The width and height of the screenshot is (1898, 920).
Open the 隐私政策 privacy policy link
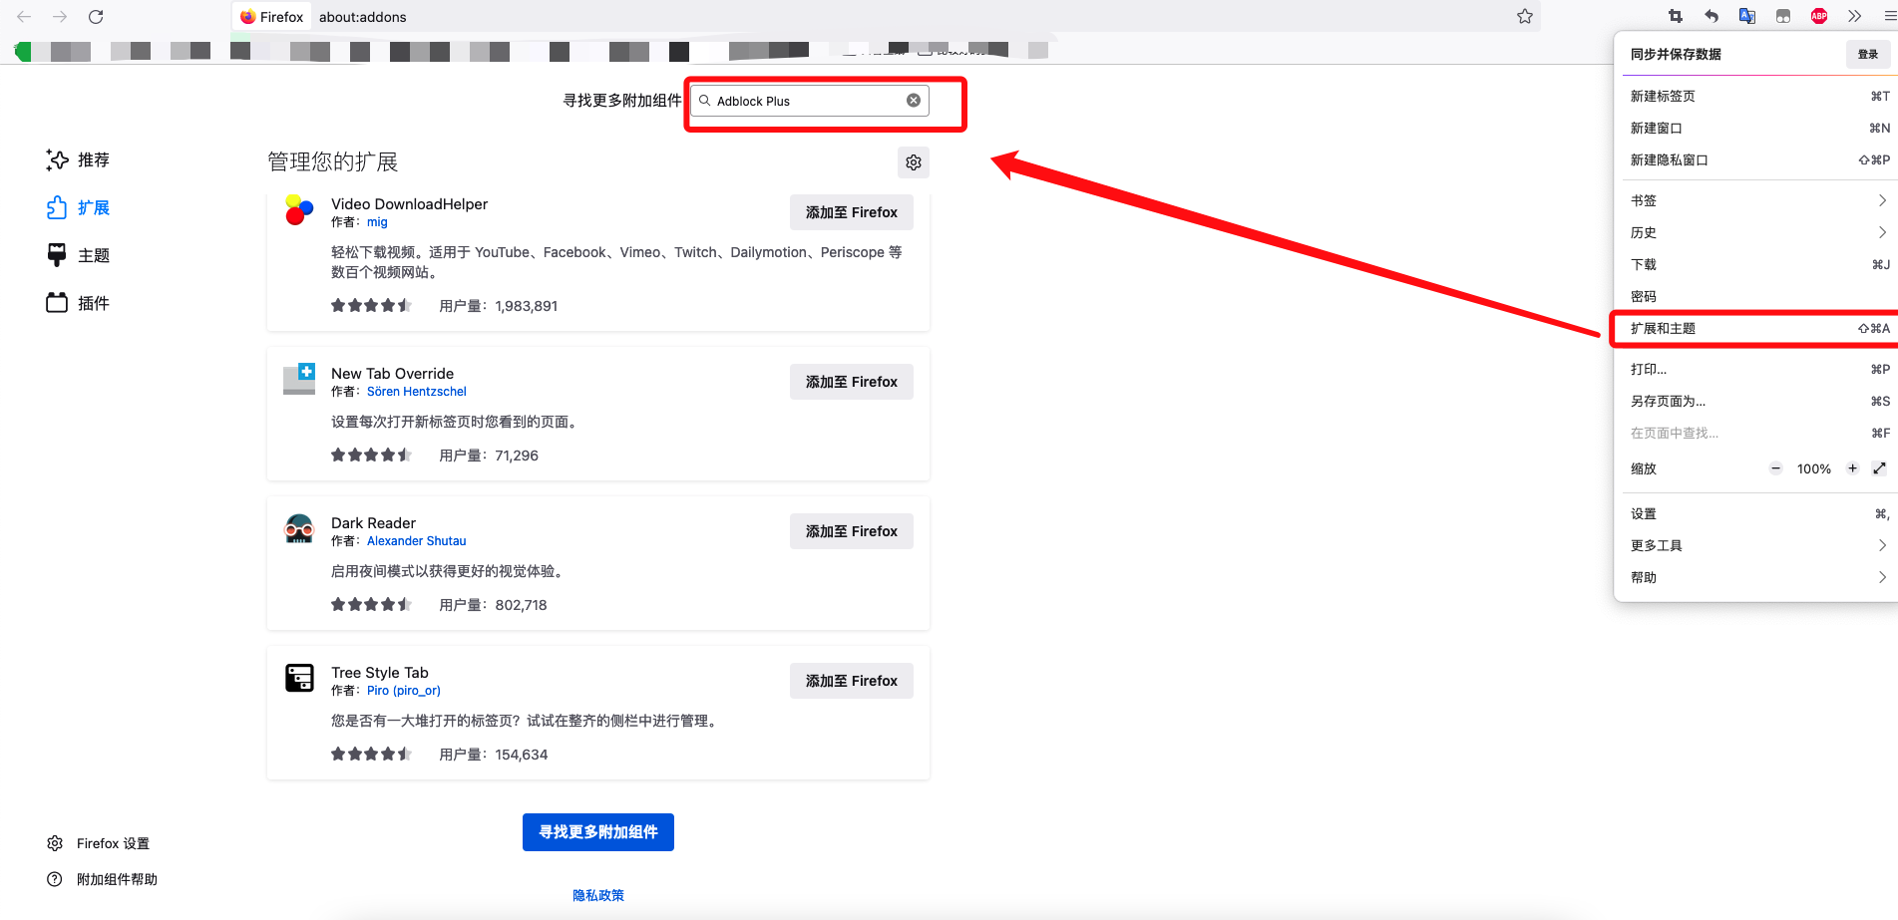tap(598, 895)
